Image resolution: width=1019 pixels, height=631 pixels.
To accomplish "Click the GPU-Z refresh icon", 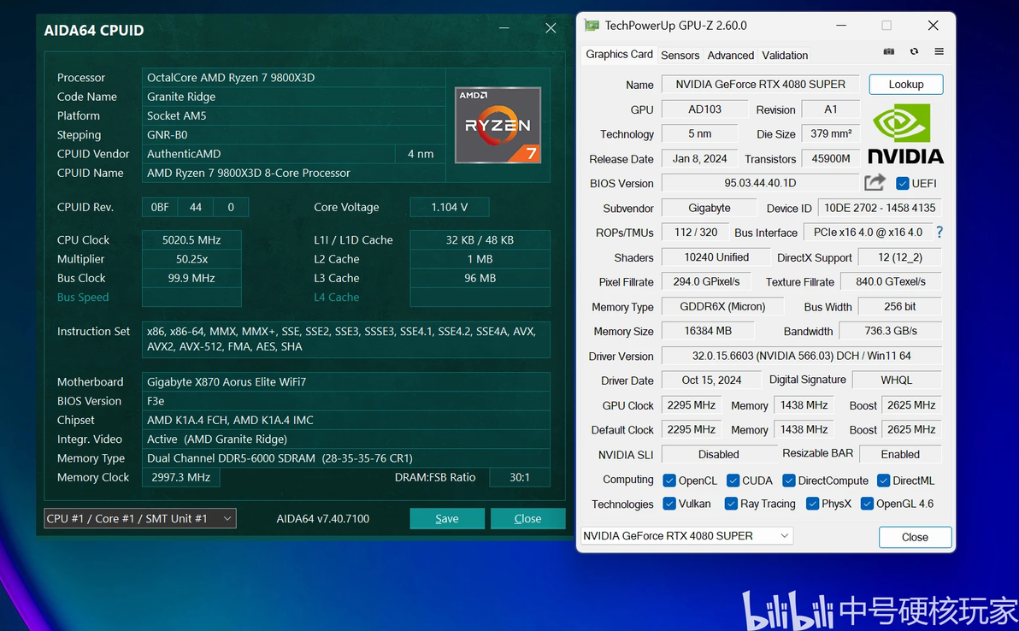I will (x=914, y=51).
